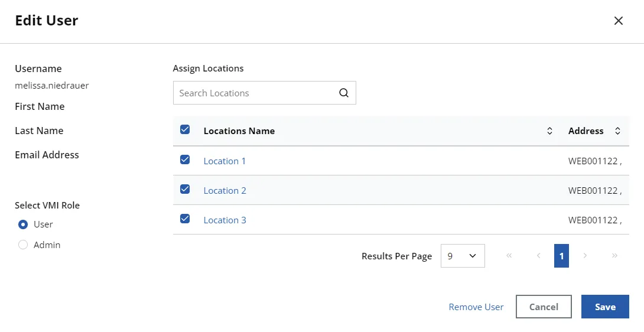Viewport: 644px width, 332px height.
Task: Go to previous page of results
Action: point(538,256)
